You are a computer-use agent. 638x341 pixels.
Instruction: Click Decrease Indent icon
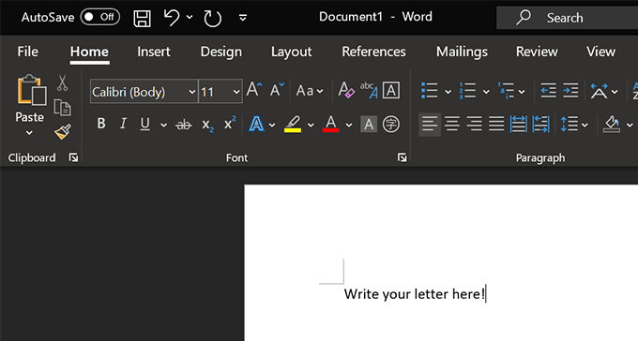tap(548, 91)
